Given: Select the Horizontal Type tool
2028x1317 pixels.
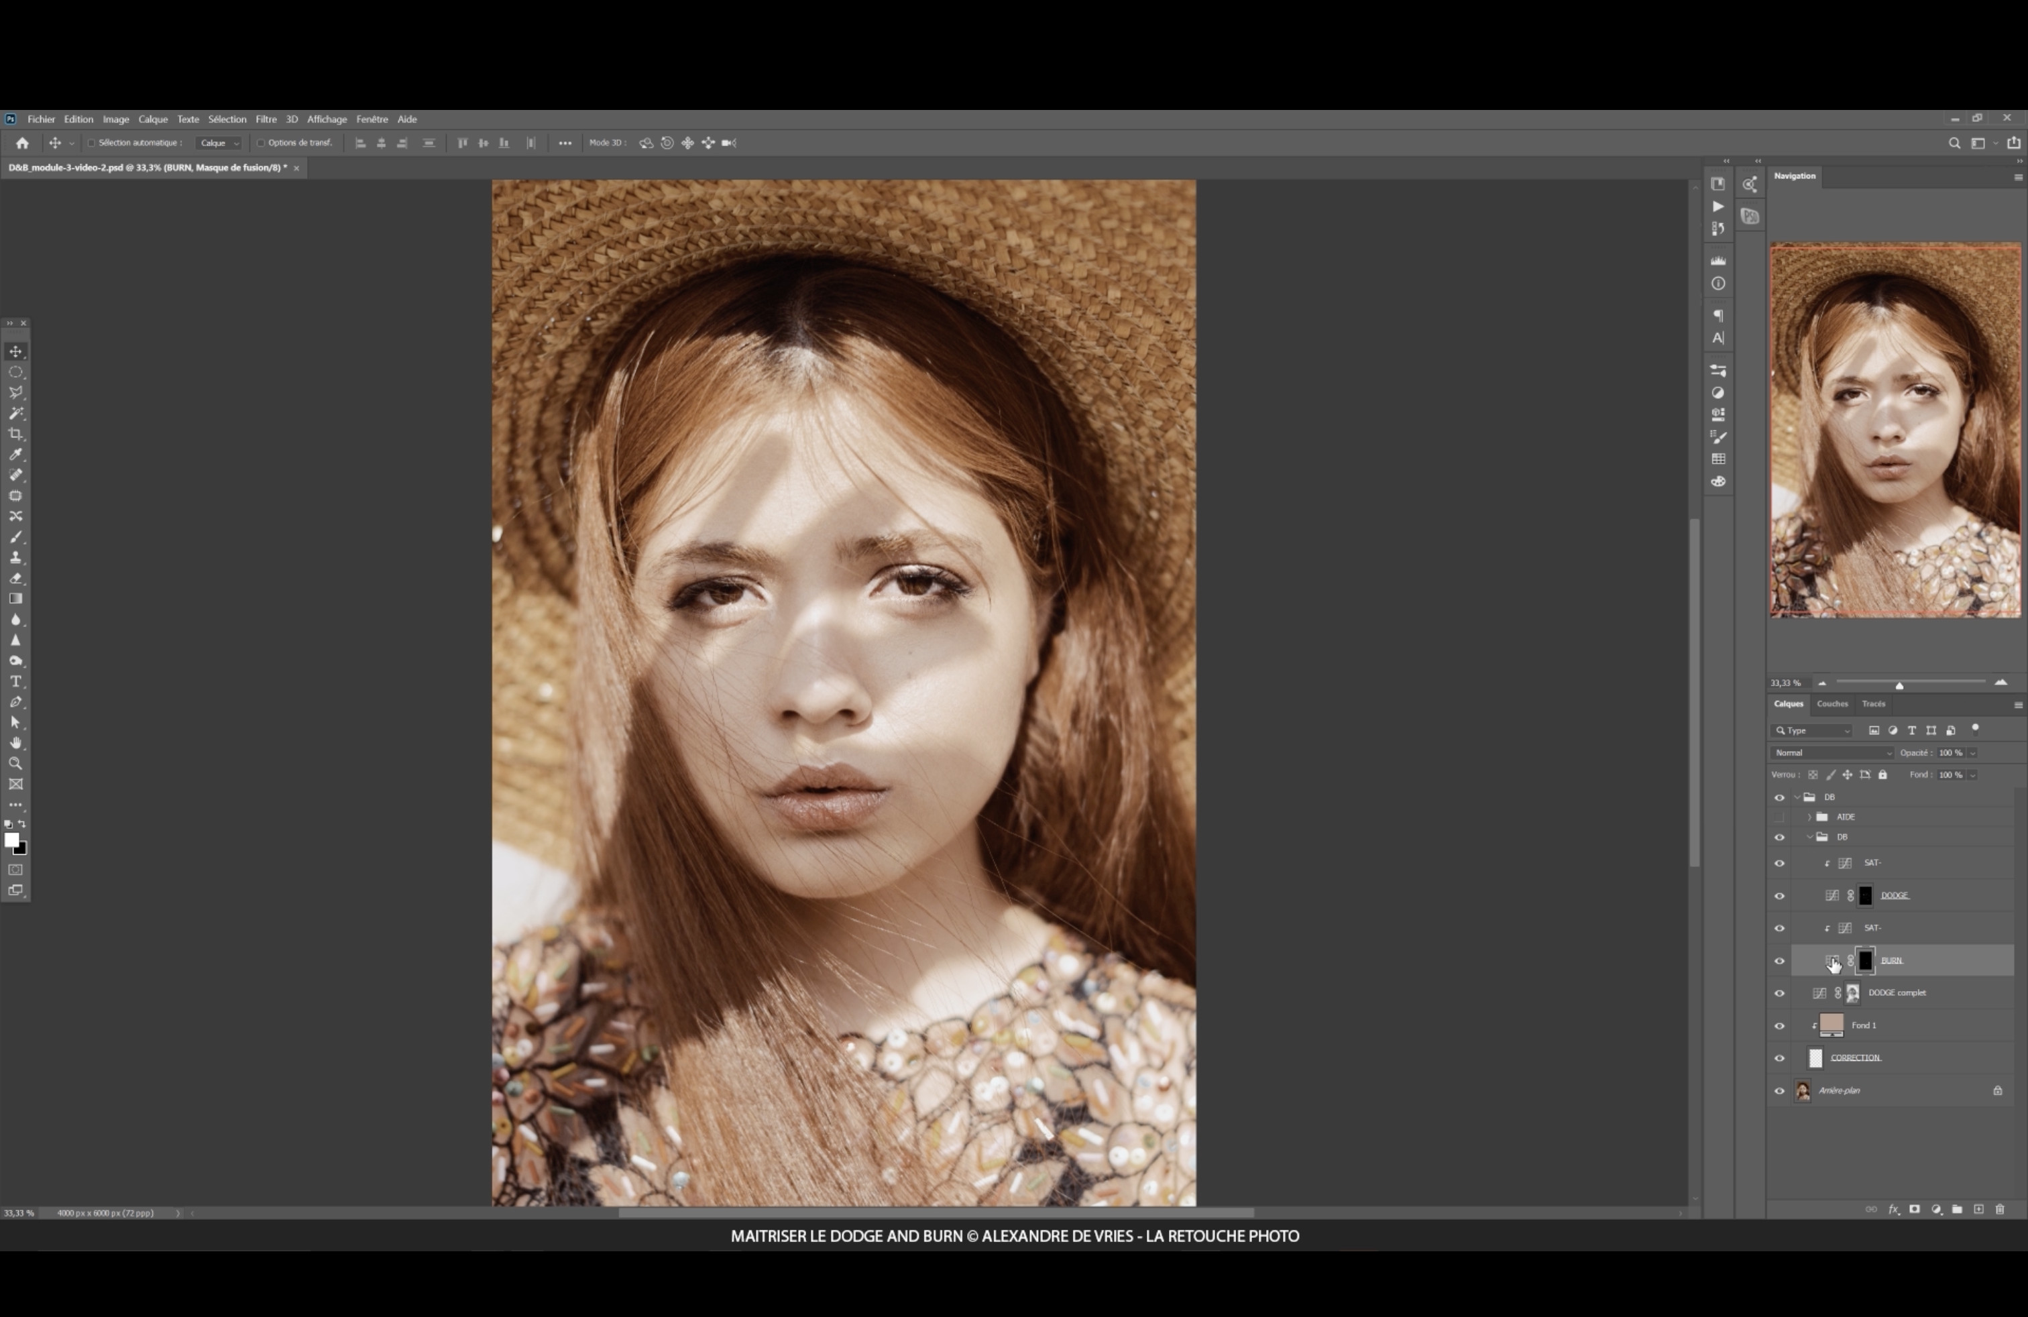Looking at the screenshot, I should (15, 681).
